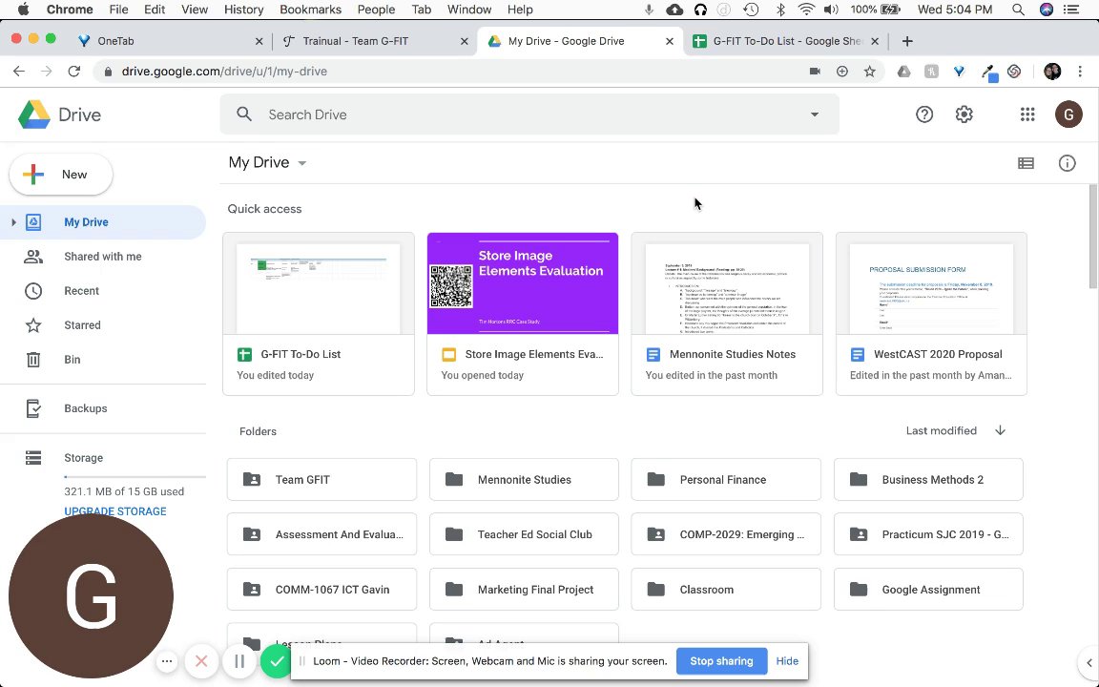The height and width of the screenshot is (687, 1099).
Task: Click the UPGRADE STORAGE link
Action: pos(115,511)
